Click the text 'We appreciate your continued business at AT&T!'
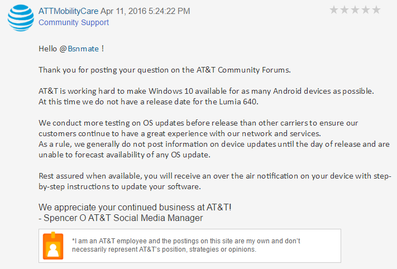This screenshot has width=397, height=269. click(x=135, y=207)
